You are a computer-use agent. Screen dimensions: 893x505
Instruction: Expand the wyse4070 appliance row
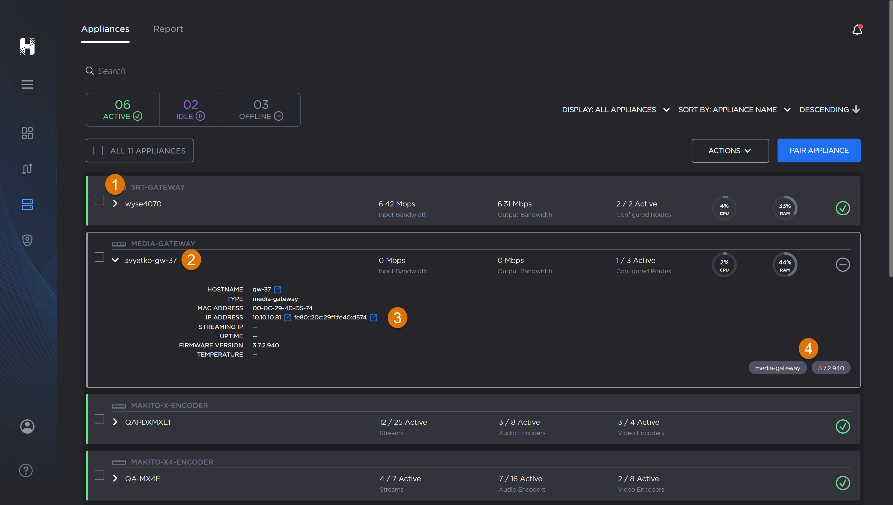pos(115,204)
